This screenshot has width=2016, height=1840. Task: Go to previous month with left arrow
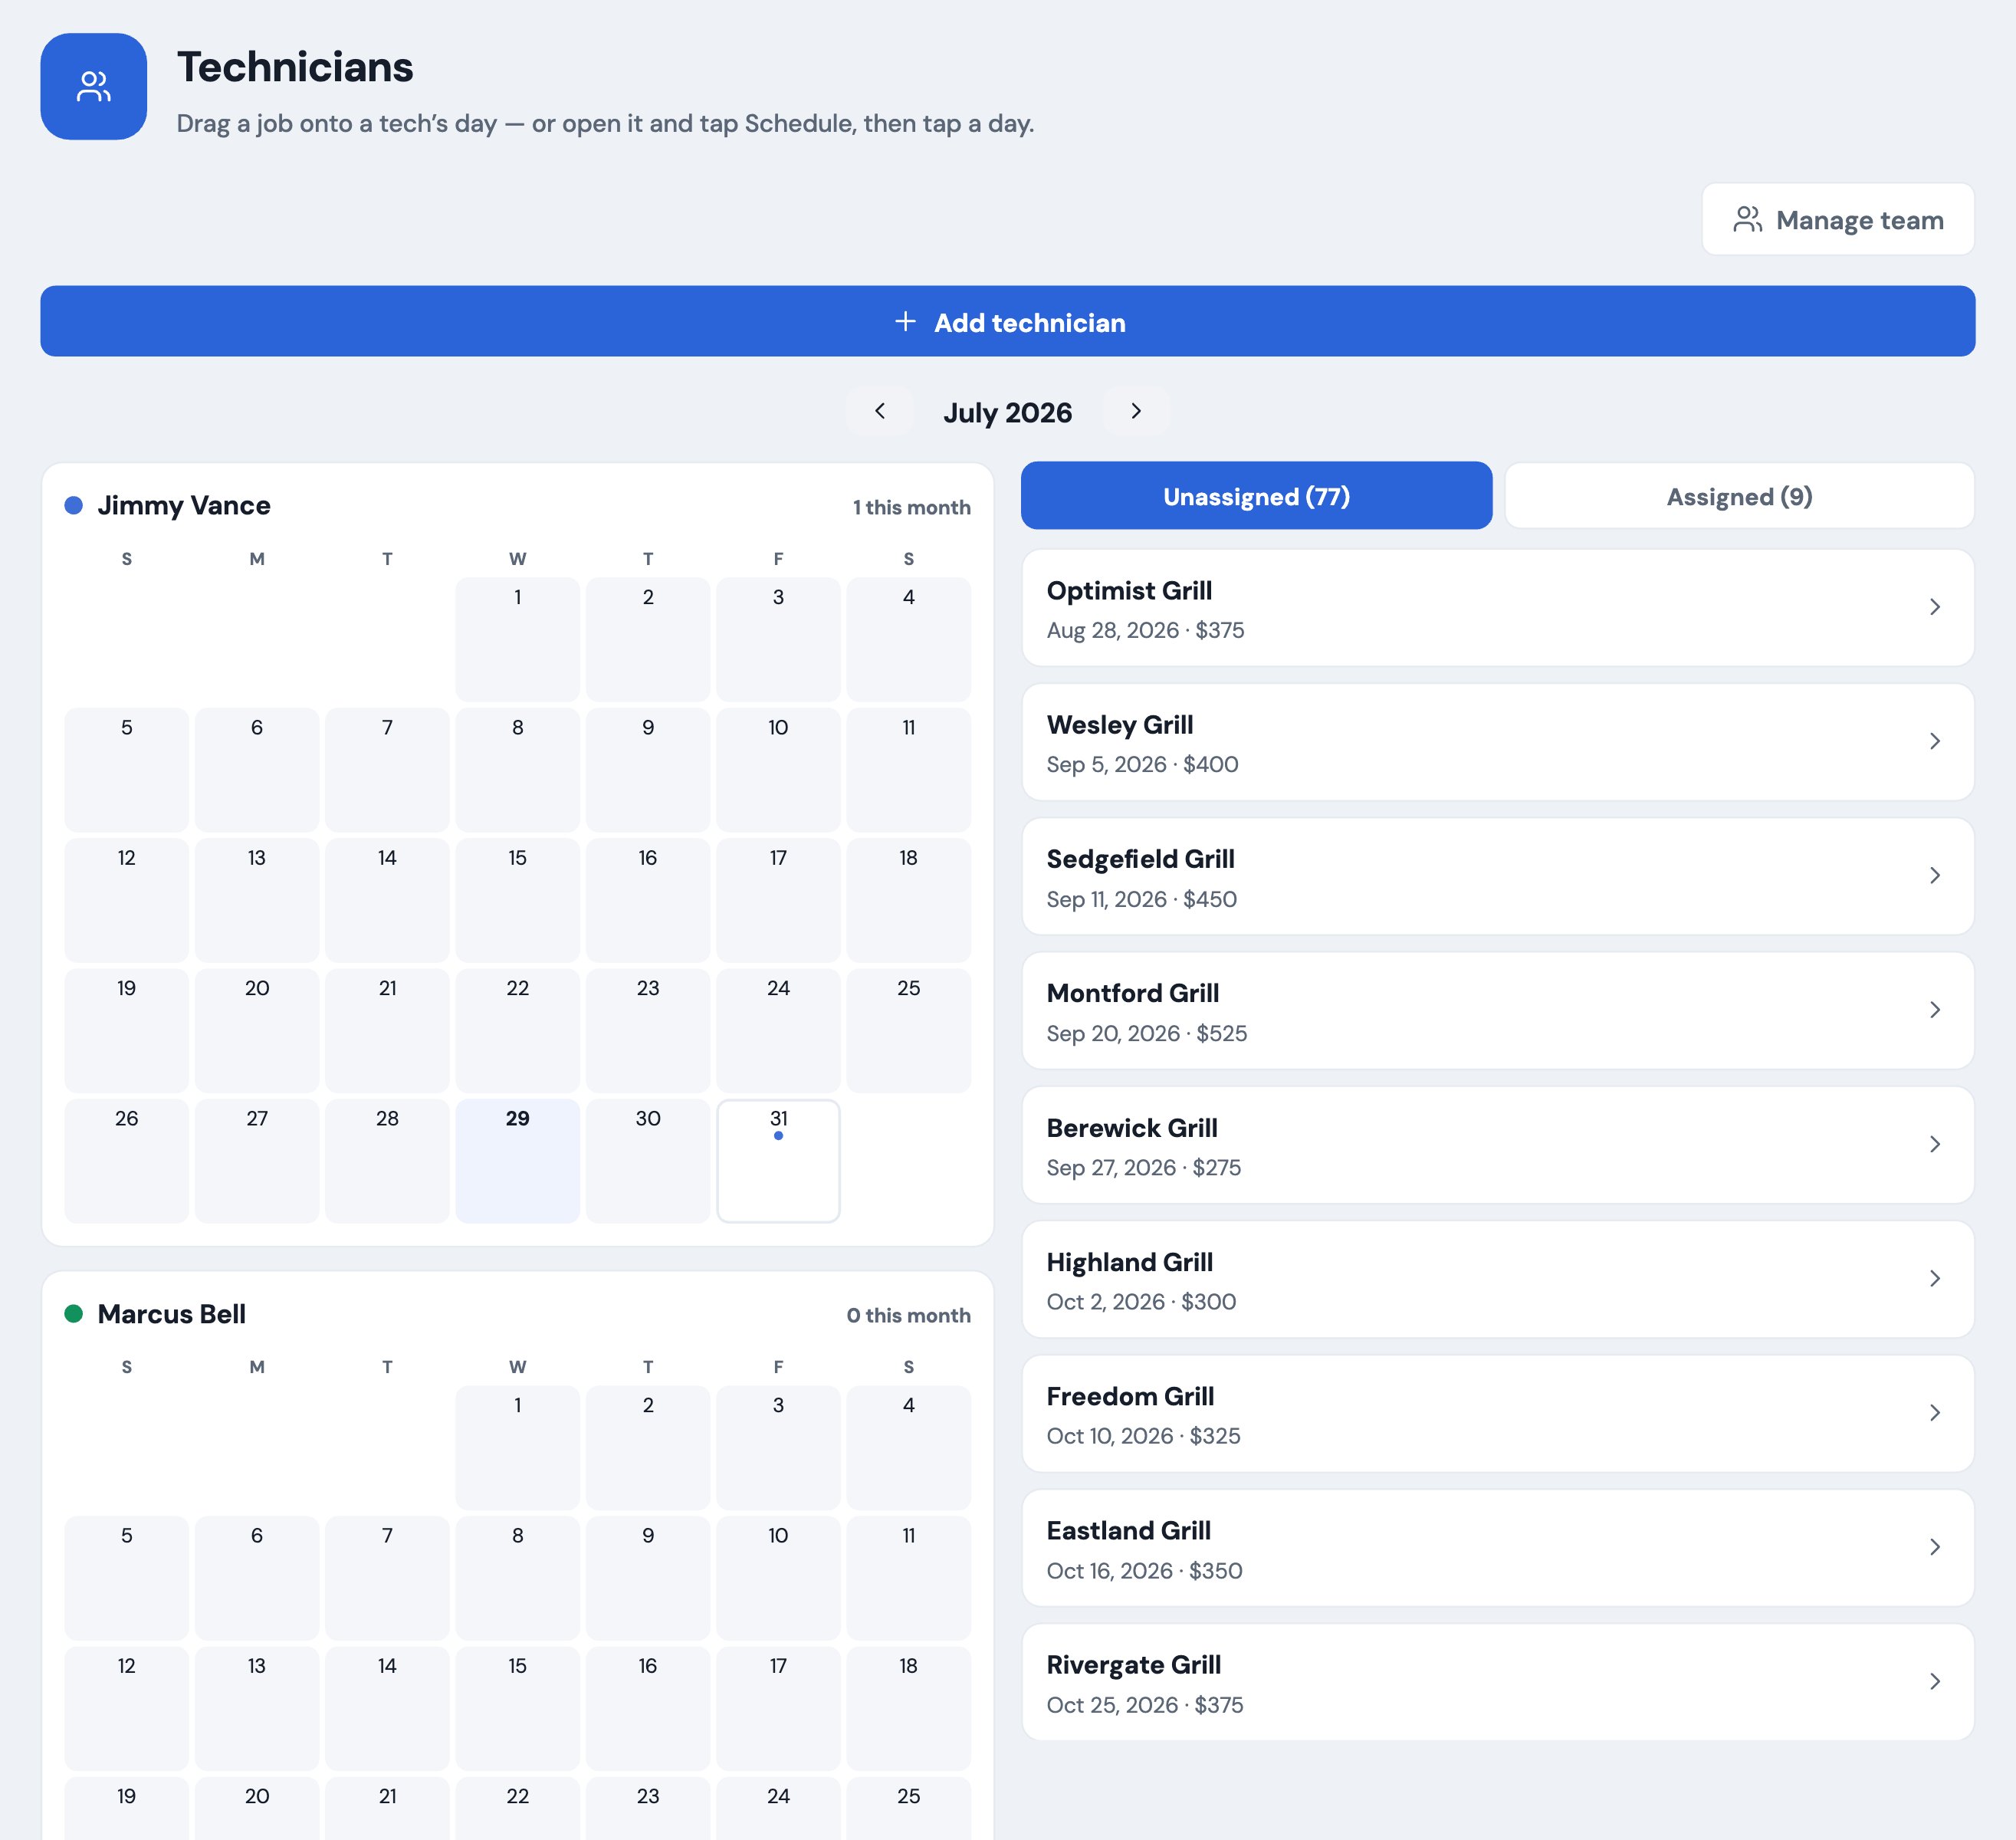pyautogui.click(x=880, y=411)
